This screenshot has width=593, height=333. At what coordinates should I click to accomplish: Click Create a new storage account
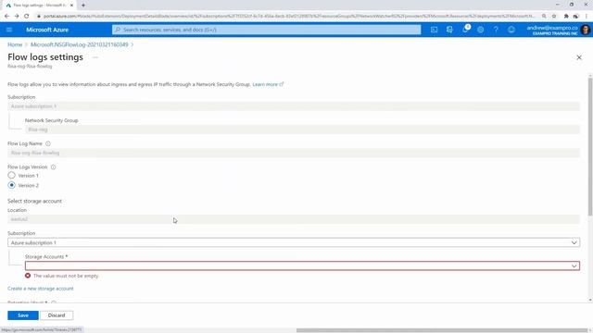[41, 289]
